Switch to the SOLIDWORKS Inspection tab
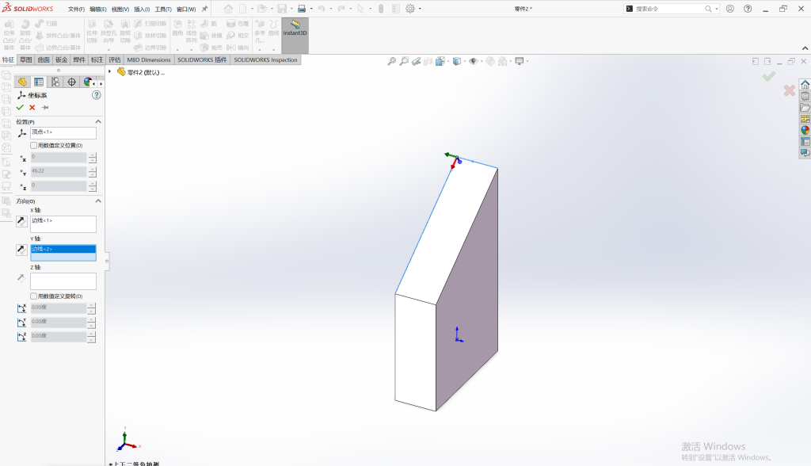This screenshot has width=811, height=466. pos(265,60)
